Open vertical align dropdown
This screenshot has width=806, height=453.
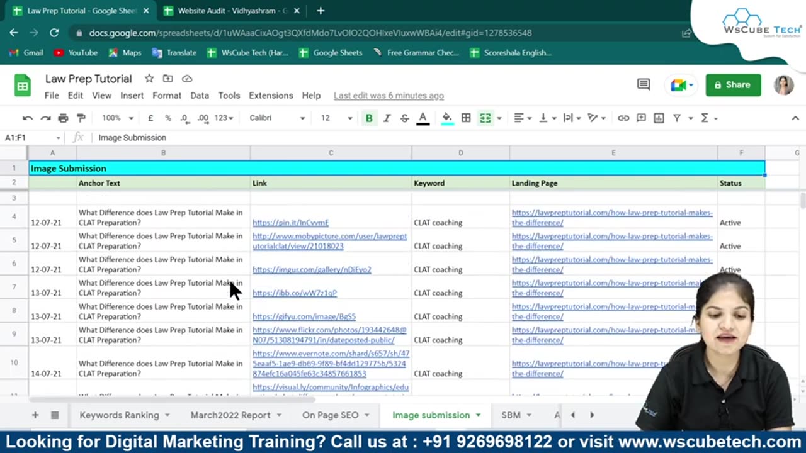[x=547, y=118]
